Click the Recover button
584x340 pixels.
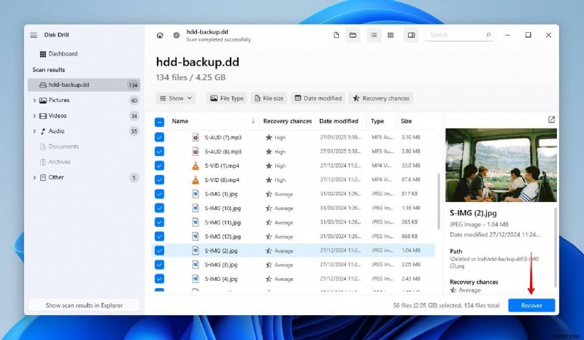[531, 306]
